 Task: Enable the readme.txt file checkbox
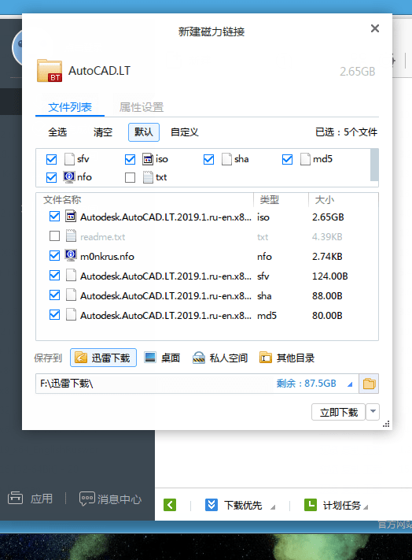(54, 235)
